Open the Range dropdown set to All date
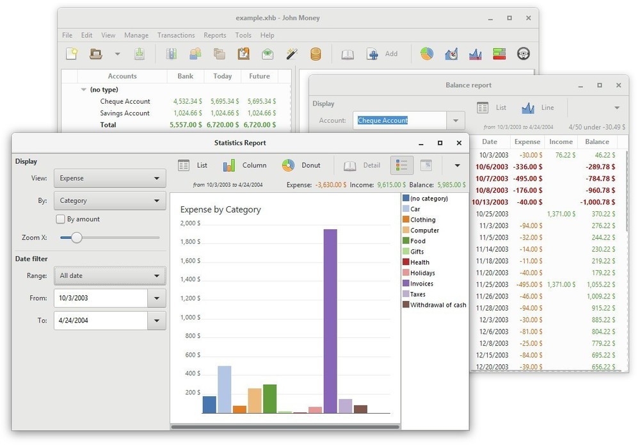 (109, 275)
